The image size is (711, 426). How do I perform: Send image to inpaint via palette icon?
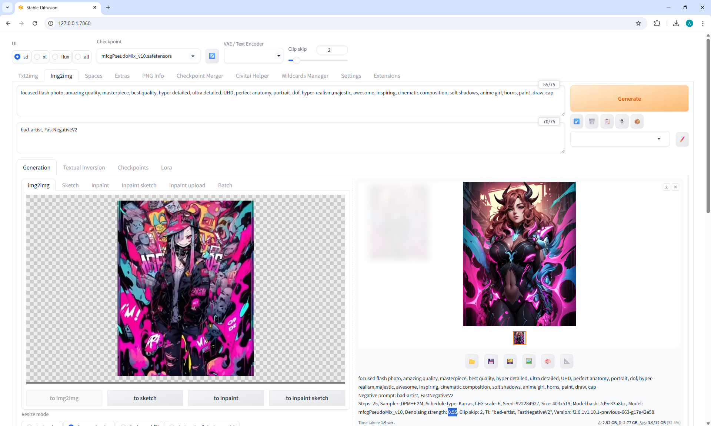tap(548, 362)
